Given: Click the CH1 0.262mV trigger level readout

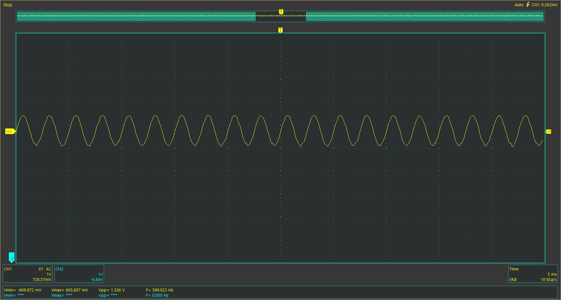Looking at the screenshot, I should pyautogui.click(x=545, y=5).
